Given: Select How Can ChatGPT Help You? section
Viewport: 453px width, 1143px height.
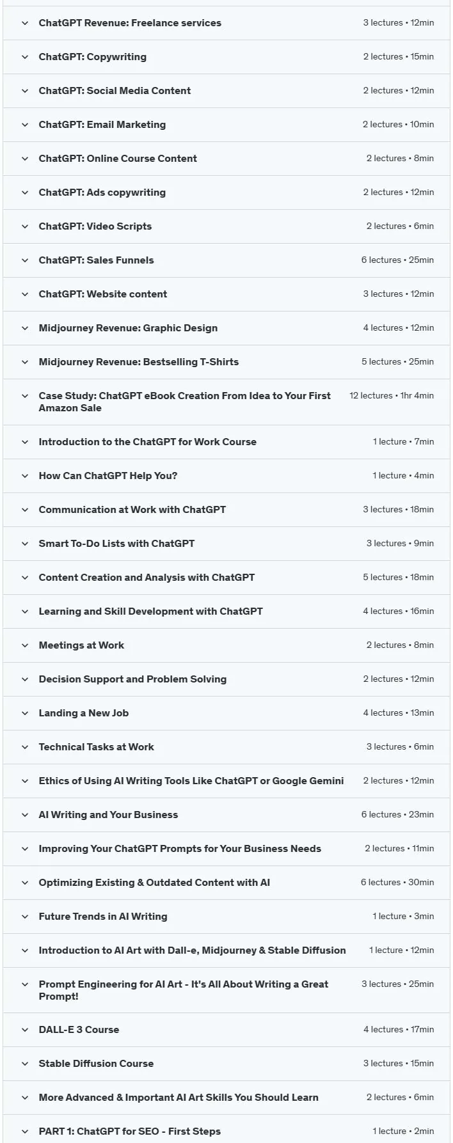Looking at the screenshot, I should (226, 476).
